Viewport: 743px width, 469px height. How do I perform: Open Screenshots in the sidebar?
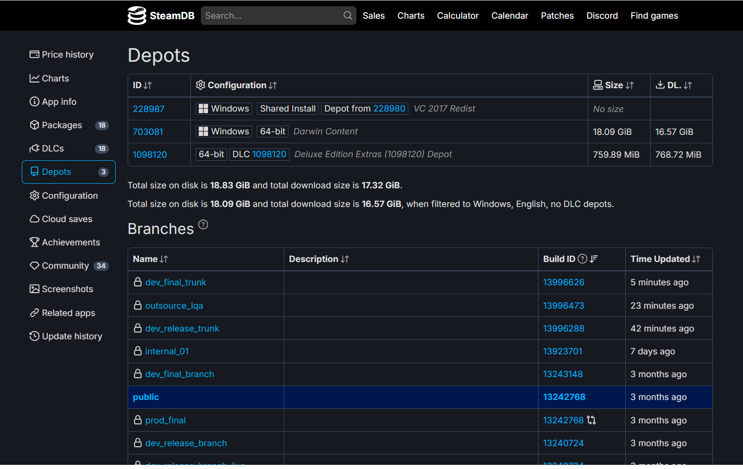pyautogui.click(x=68, y=289)
